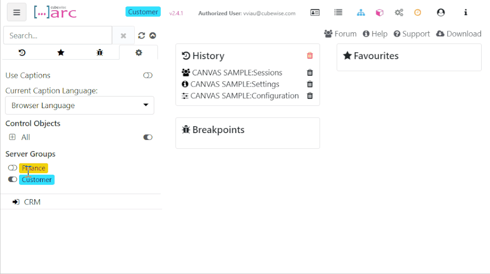Toggle the Control Objects All switch

click(147, 137)
